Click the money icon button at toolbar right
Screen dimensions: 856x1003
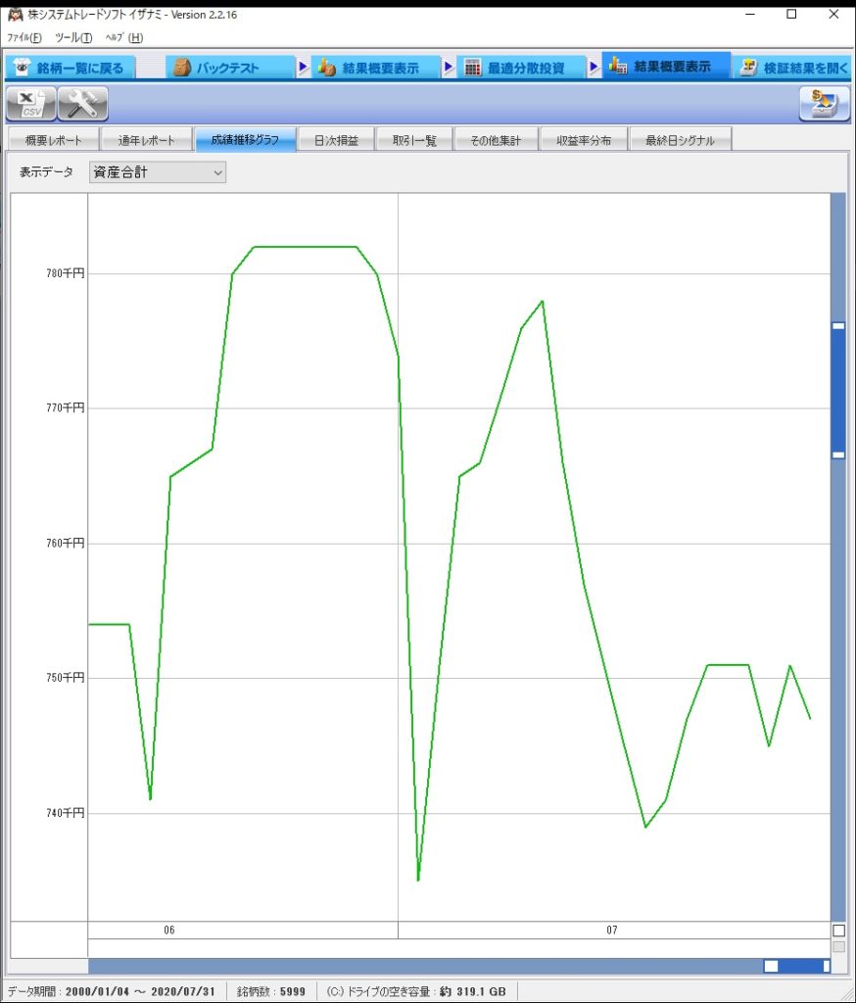(x=824, y=103)
